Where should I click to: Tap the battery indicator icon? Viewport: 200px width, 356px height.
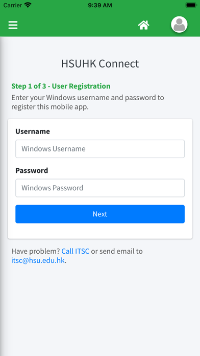(x=191, y=5)
